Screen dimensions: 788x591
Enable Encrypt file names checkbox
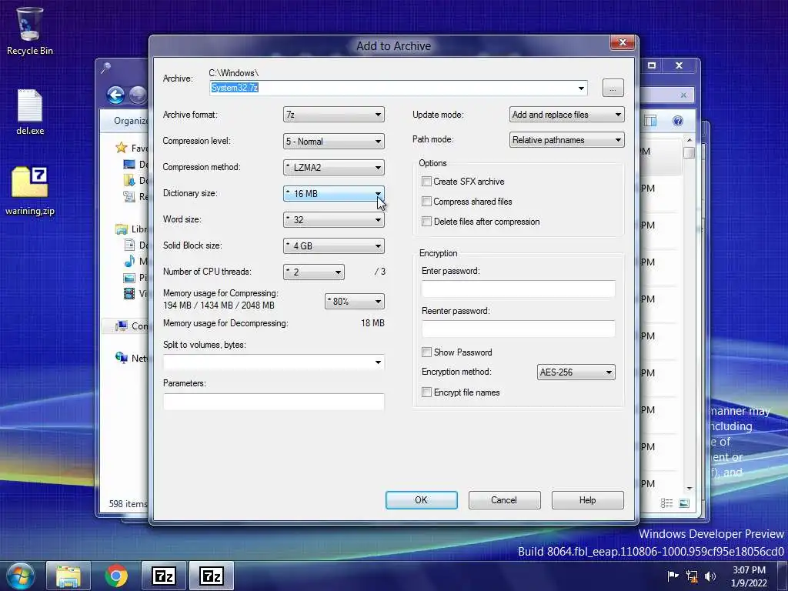[426, 392]
